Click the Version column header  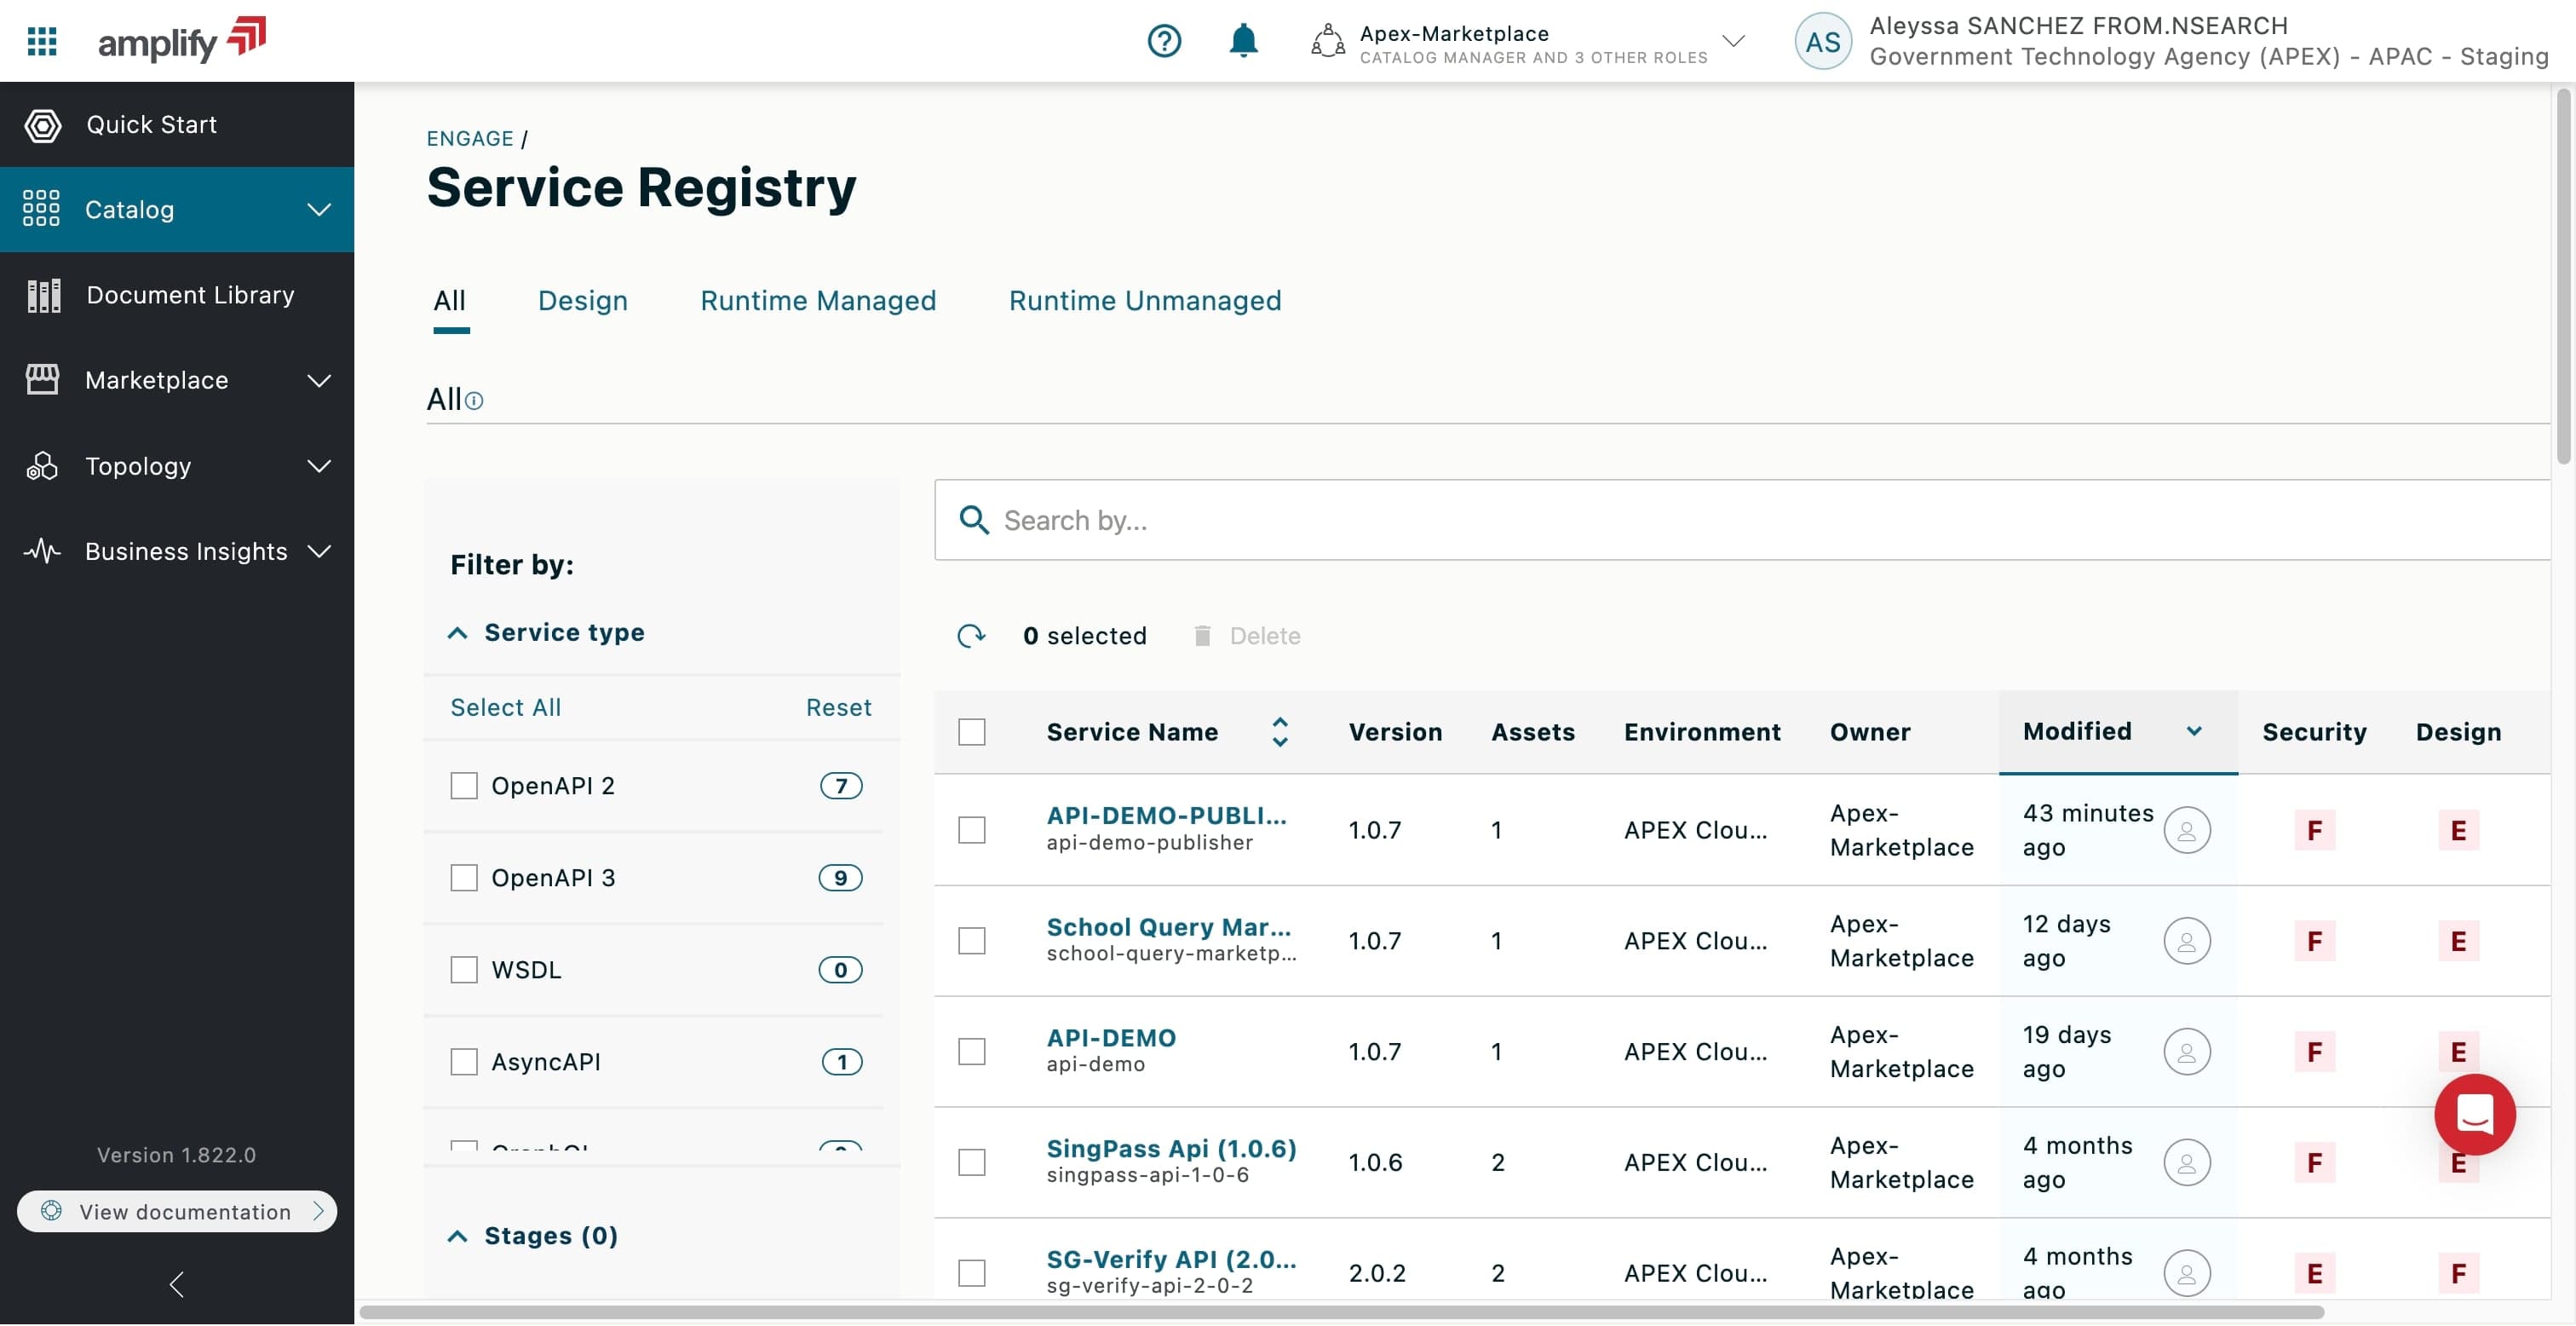tap(1395, 733)
